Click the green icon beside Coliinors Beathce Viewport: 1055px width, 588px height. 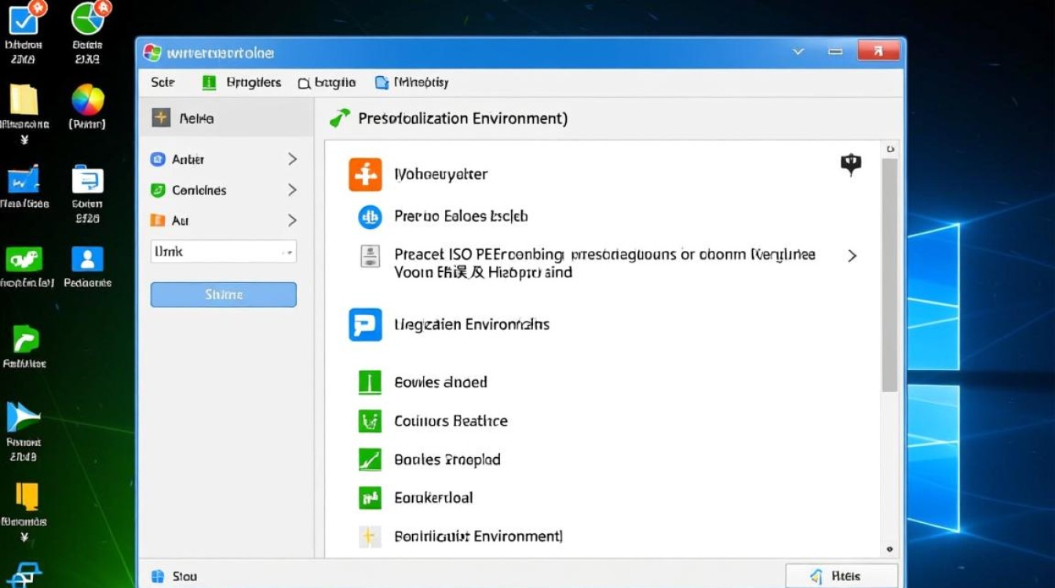point(369,421)
